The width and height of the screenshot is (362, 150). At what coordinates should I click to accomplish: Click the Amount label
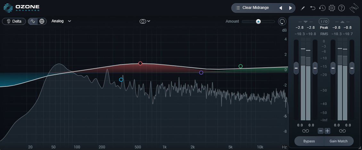point(232,21)
